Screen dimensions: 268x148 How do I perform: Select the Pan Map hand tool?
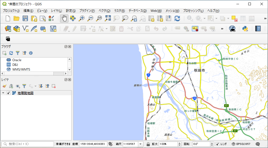click(64, 18)
